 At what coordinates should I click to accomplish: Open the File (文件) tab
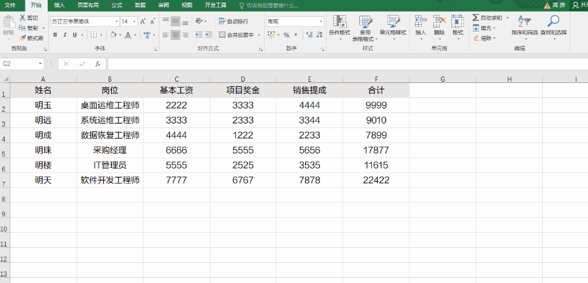coord(10,5)
